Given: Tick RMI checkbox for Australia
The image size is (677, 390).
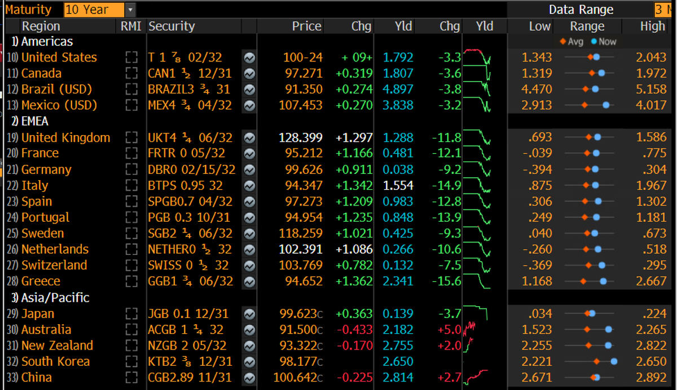Looking at the screenshot, I should click(131, 330).
